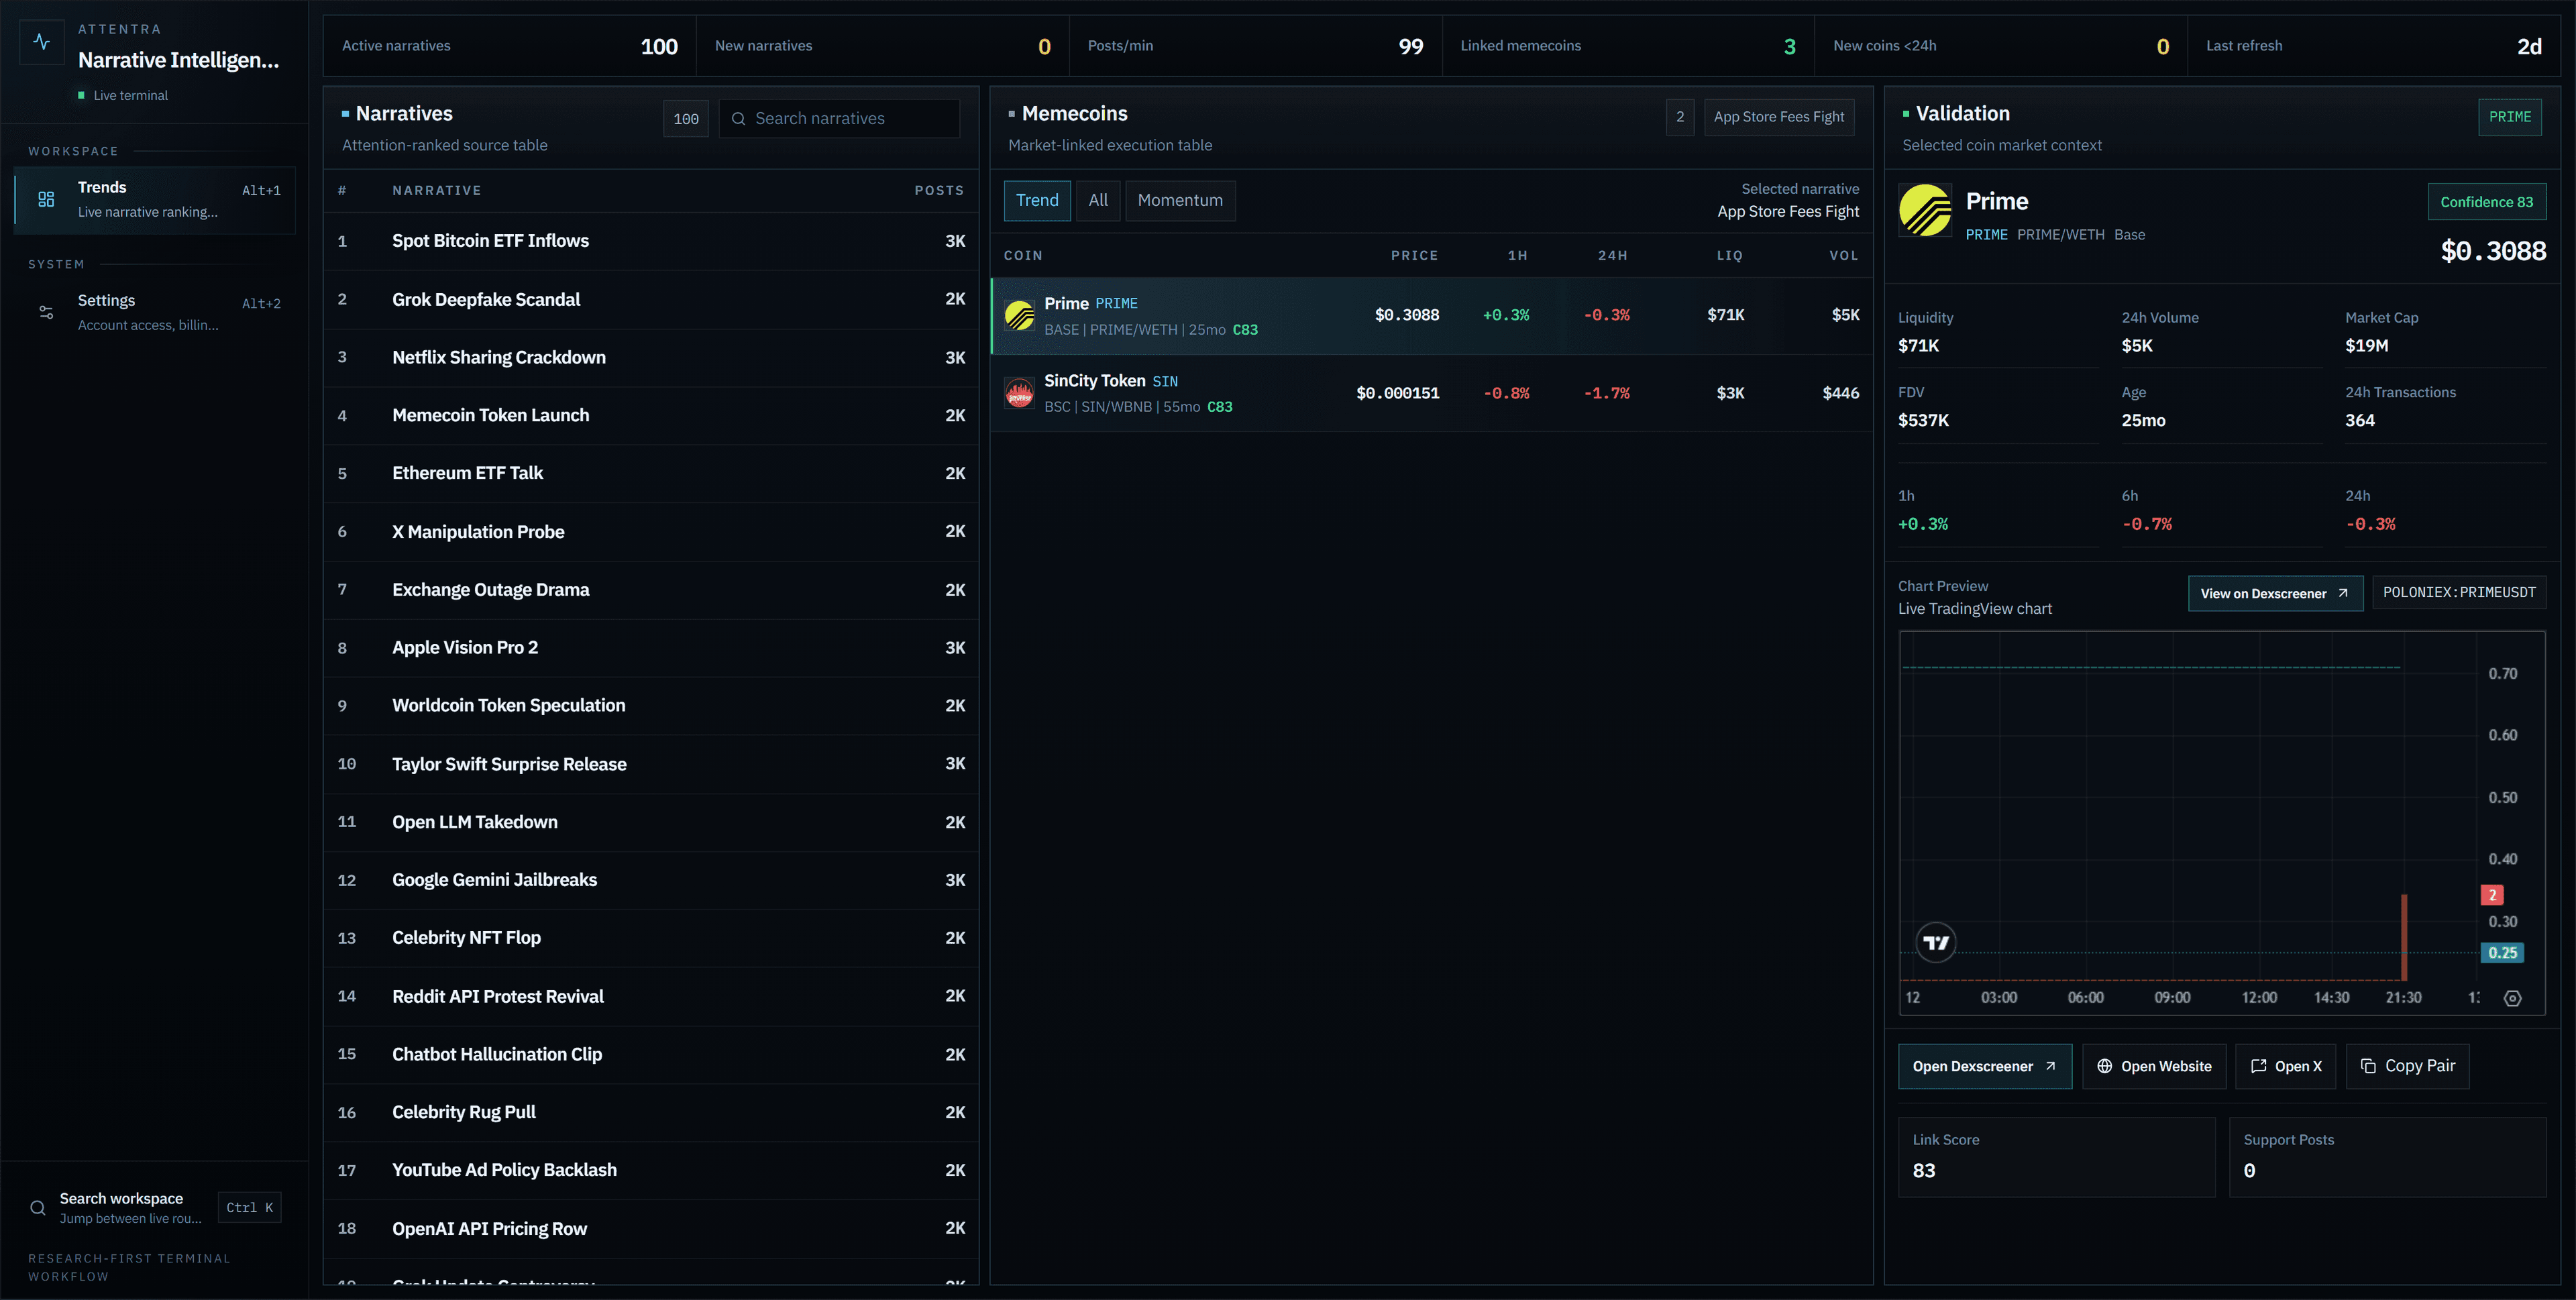Click the Trends grid icon in sidebar
Screen dimensions: 2576x1300
[x=46, y=199]
